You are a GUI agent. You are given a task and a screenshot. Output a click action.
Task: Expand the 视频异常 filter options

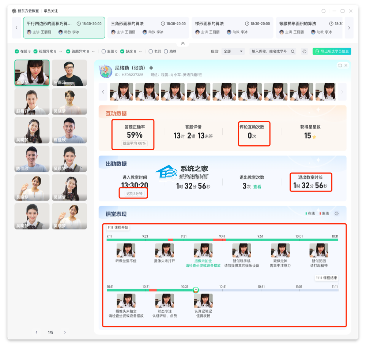[x=61, y=52]
